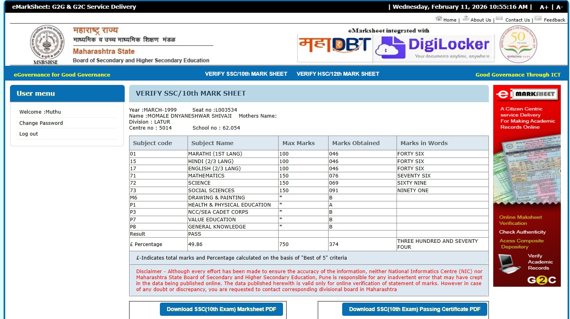Click the Contact Us envelope icon

coord(499,19)
